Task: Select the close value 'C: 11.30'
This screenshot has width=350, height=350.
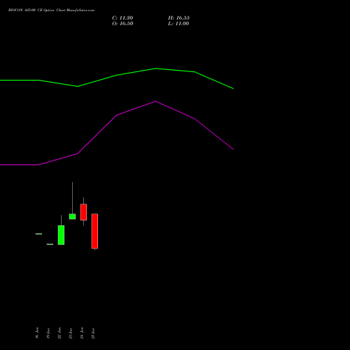Action: (x=122, y=18)
